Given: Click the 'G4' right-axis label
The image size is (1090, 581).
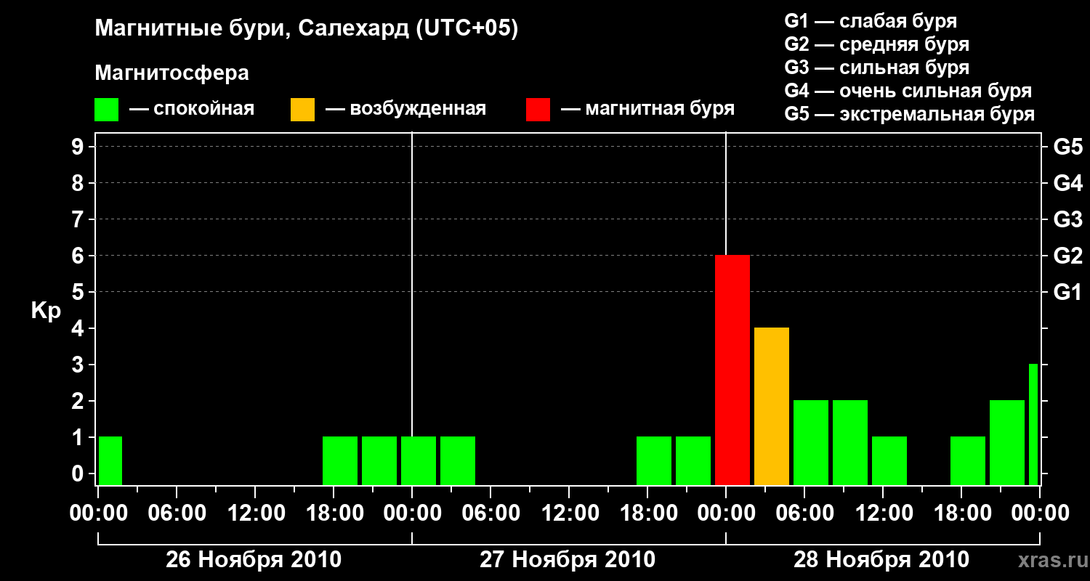Looking at the screenshot, I should (1067, 183).
